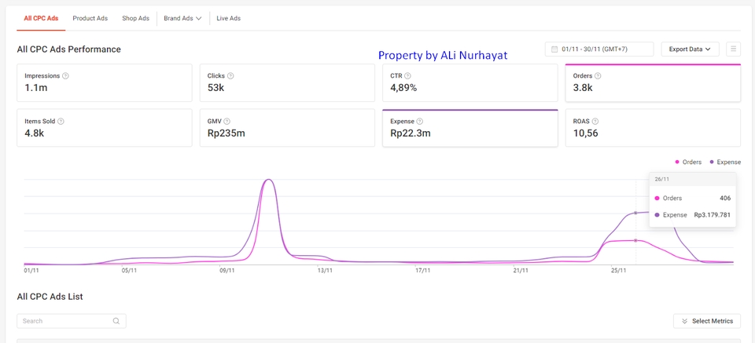The width and height of the screenshot is (755, 343).
Task: Focus the ads list Search field
Action: coord(66,321)
